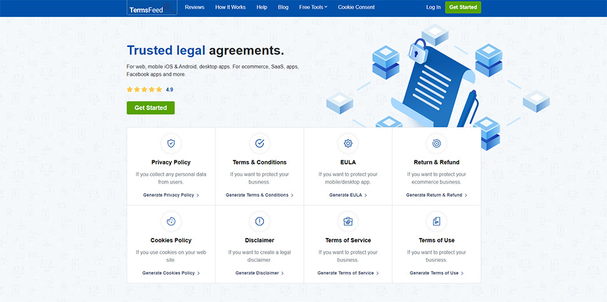Open Generate Privacy Policy link
Image resolution: width=607 pixels, height=302 pixels.
point(171,195)
